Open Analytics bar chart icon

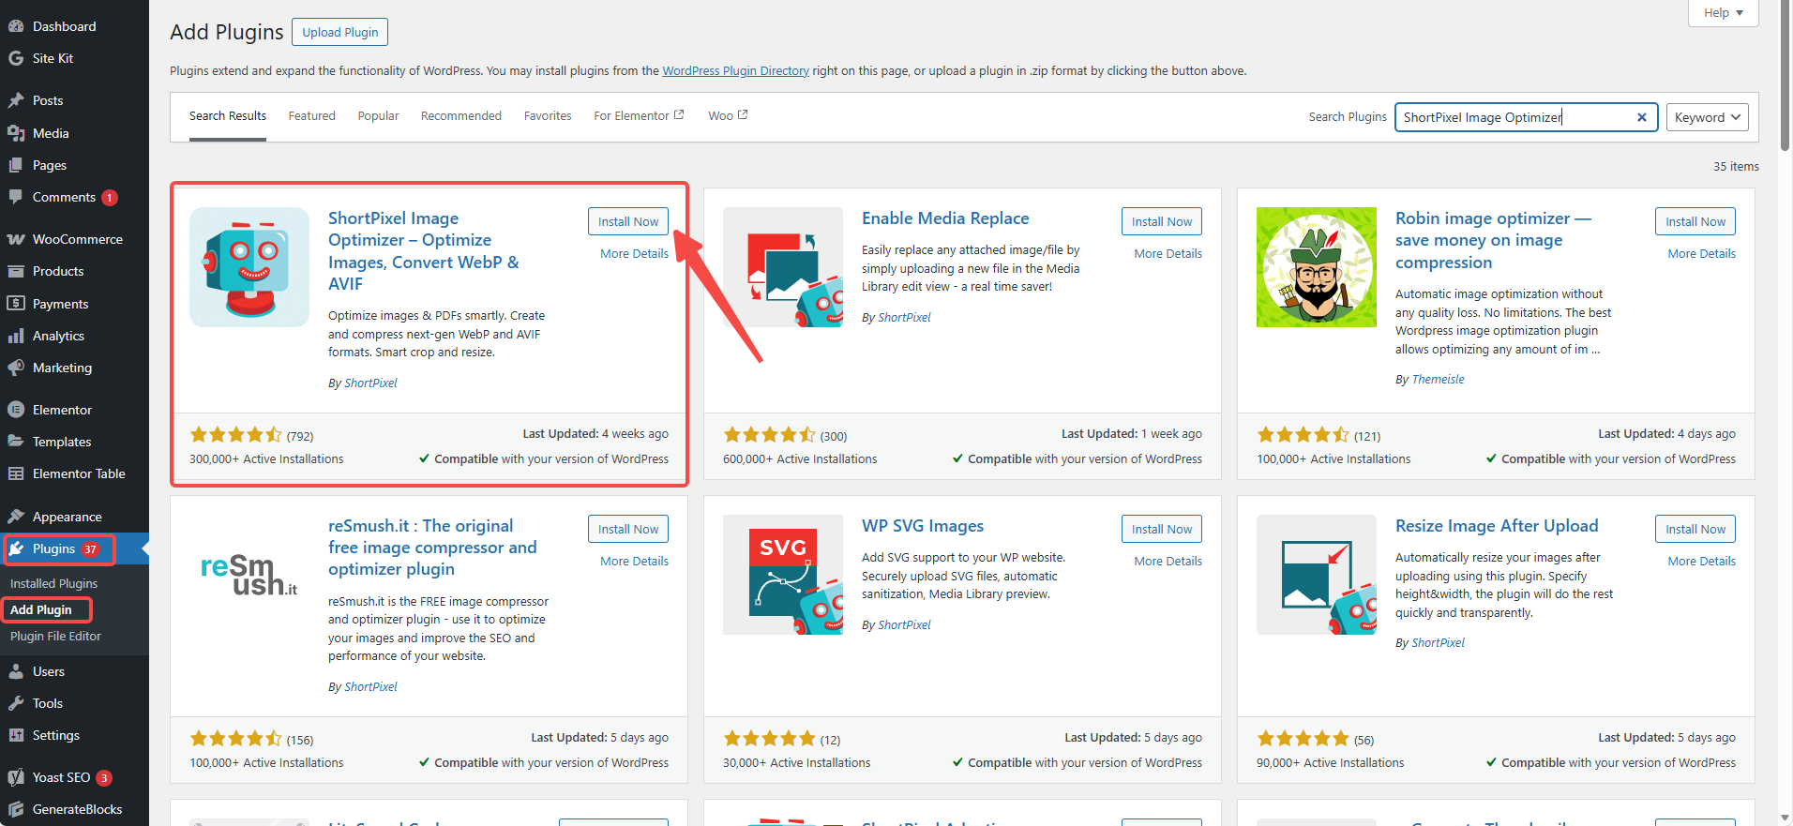click(16, 336)
